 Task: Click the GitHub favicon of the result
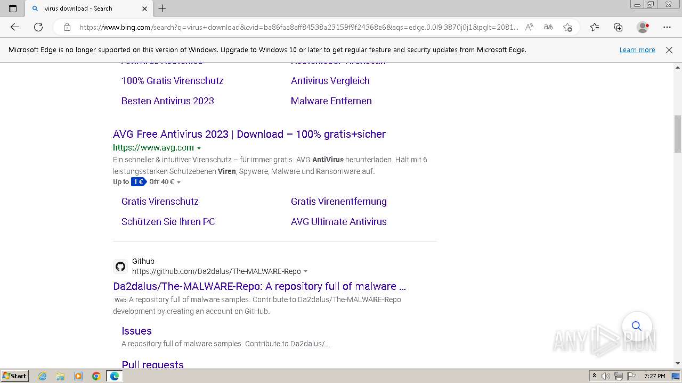(x=120, y=267)
